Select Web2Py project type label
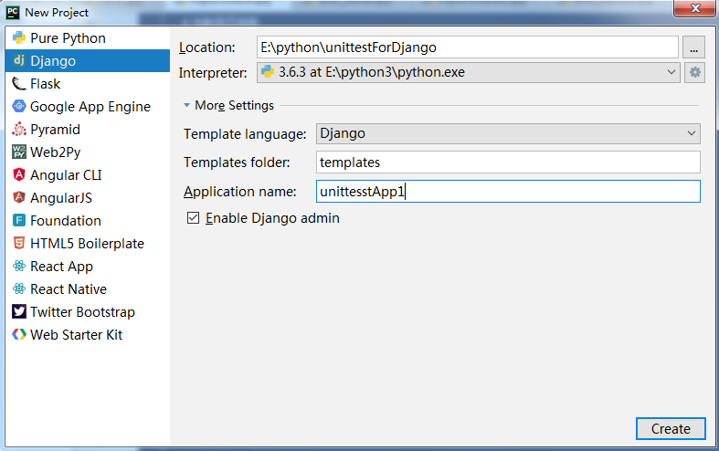 click(56, 152)
